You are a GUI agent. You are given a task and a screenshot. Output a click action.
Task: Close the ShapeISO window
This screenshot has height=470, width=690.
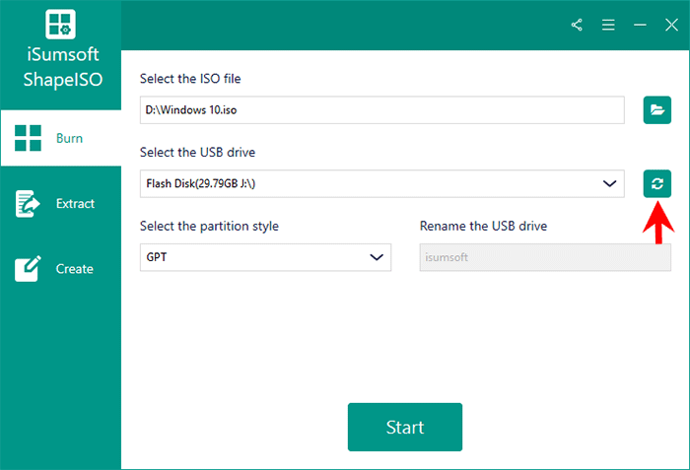pyautogui.click(x=671, y=26)
